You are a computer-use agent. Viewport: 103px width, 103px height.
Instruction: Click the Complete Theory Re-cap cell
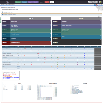coord(81,27)
